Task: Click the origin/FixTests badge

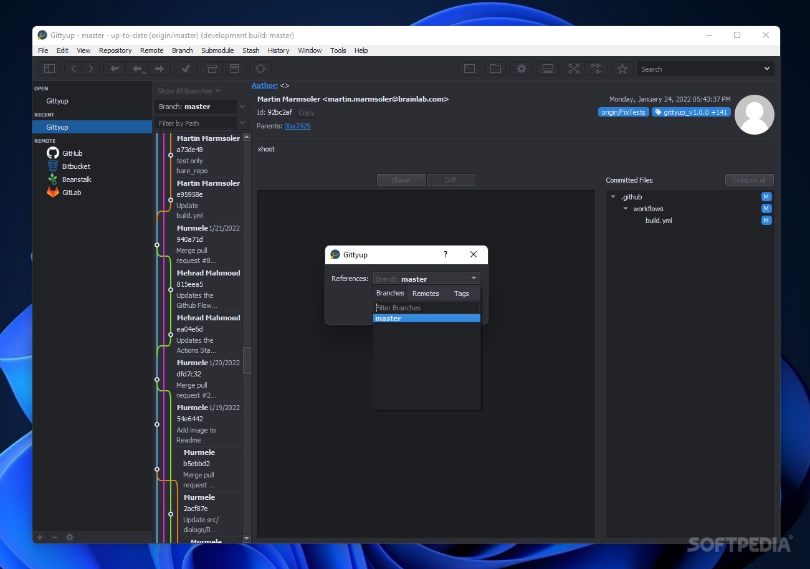Action: (623, 112)
